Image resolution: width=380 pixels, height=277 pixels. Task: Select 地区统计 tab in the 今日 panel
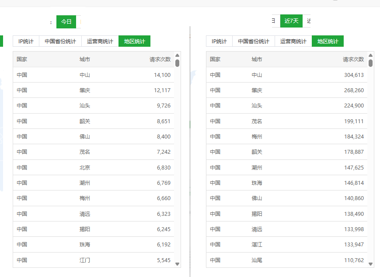pyautogui.click(x=134, y=42)
